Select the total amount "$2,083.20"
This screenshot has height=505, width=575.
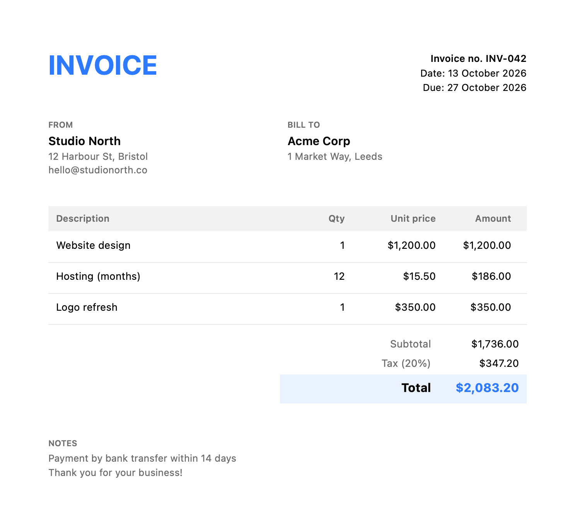pyautogui.click(x=487, y=388)
